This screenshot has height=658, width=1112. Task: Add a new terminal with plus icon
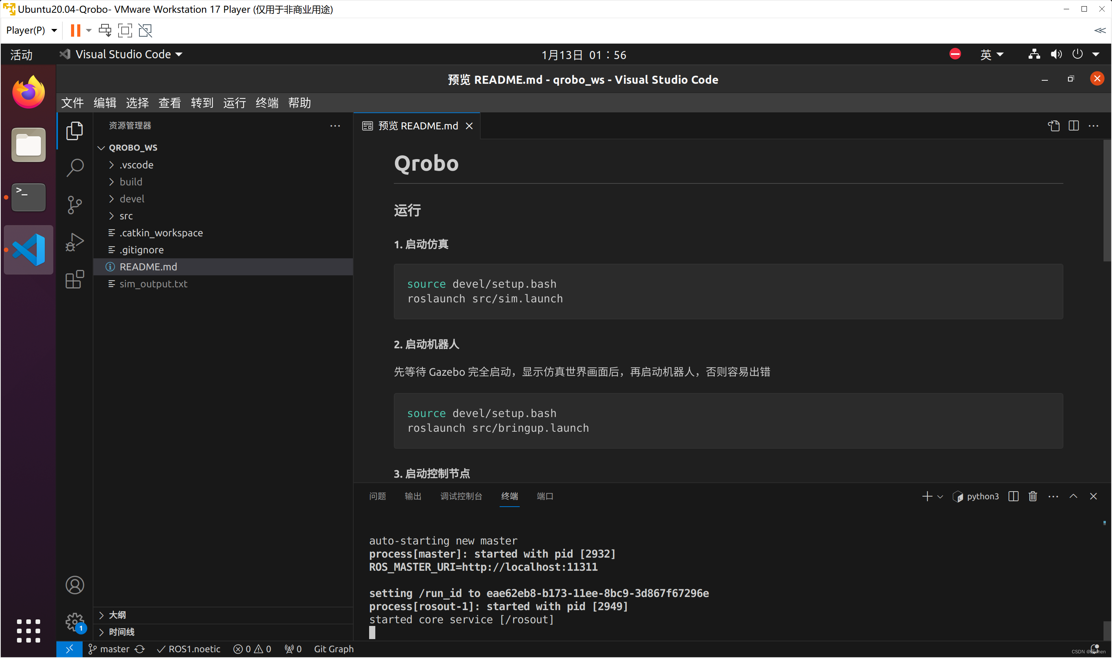pos(927,496)
